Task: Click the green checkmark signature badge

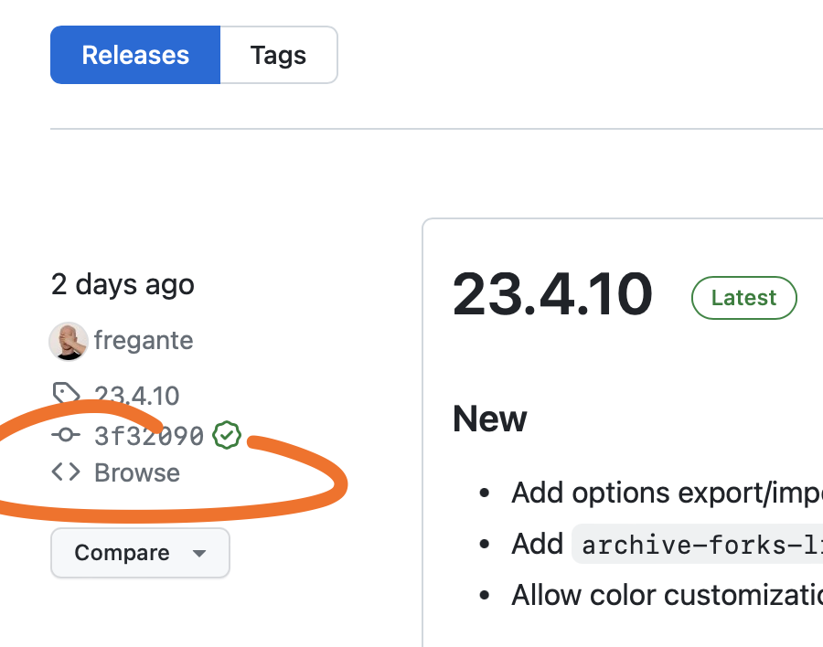Action: 226,436
